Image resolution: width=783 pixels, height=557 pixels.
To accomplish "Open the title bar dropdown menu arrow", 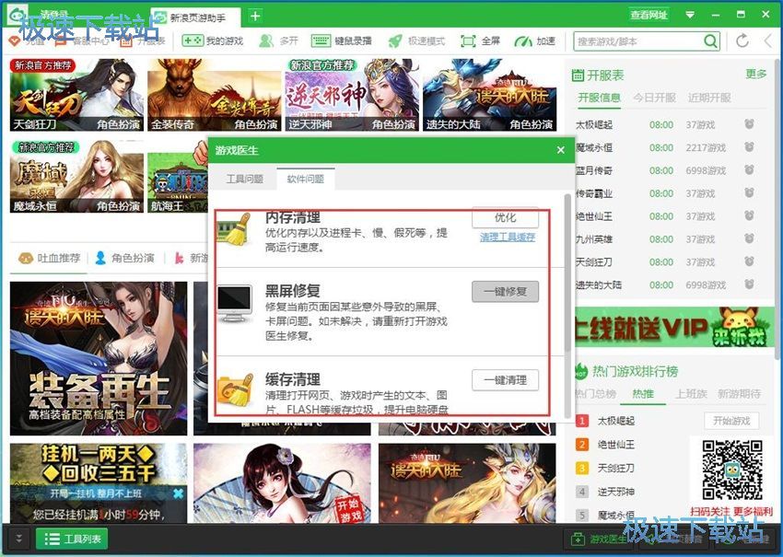I will pos(690,15).
